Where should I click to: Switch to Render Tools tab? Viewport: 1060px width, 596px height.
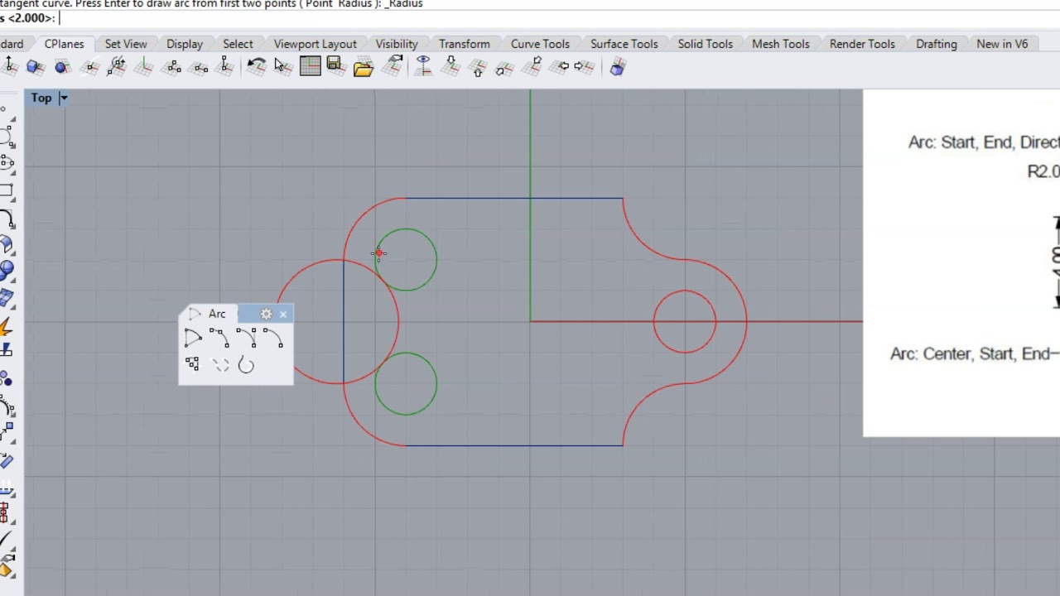click(x=862, y=44)
